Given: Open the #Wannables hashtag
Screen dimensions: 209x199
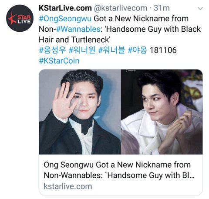Looking at the screenshot, I should tap(78, 29).
